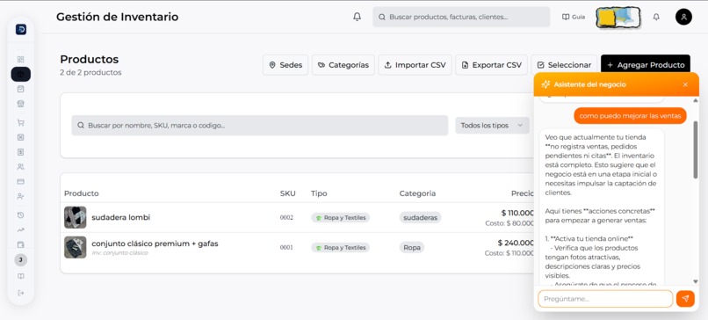Open the Categorías button

[x=343, y=65]
